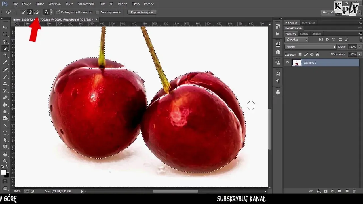Choose New selection mode
Screen dimensions: 363x204
[23, 12]
